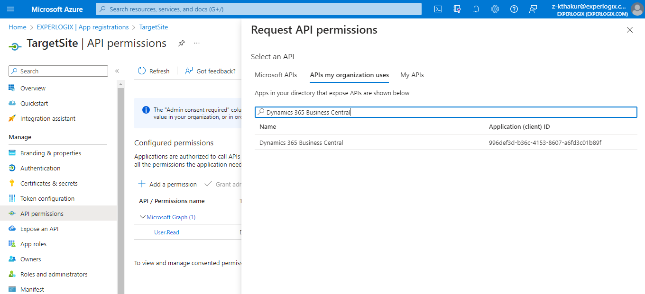
Task: Collapse the left sidebar with the chevrons
Action: pyautogui.click(x=117, y=71)
